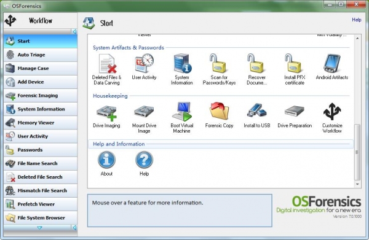The height and width of the screenshot is (240, 369).
Task: Open Passwords in the sidebar
Action: 41,150
